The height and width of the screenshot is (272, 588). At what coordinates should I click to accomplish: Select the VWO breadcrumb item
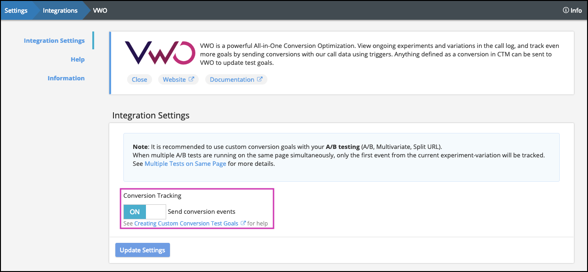pos(100,10)
